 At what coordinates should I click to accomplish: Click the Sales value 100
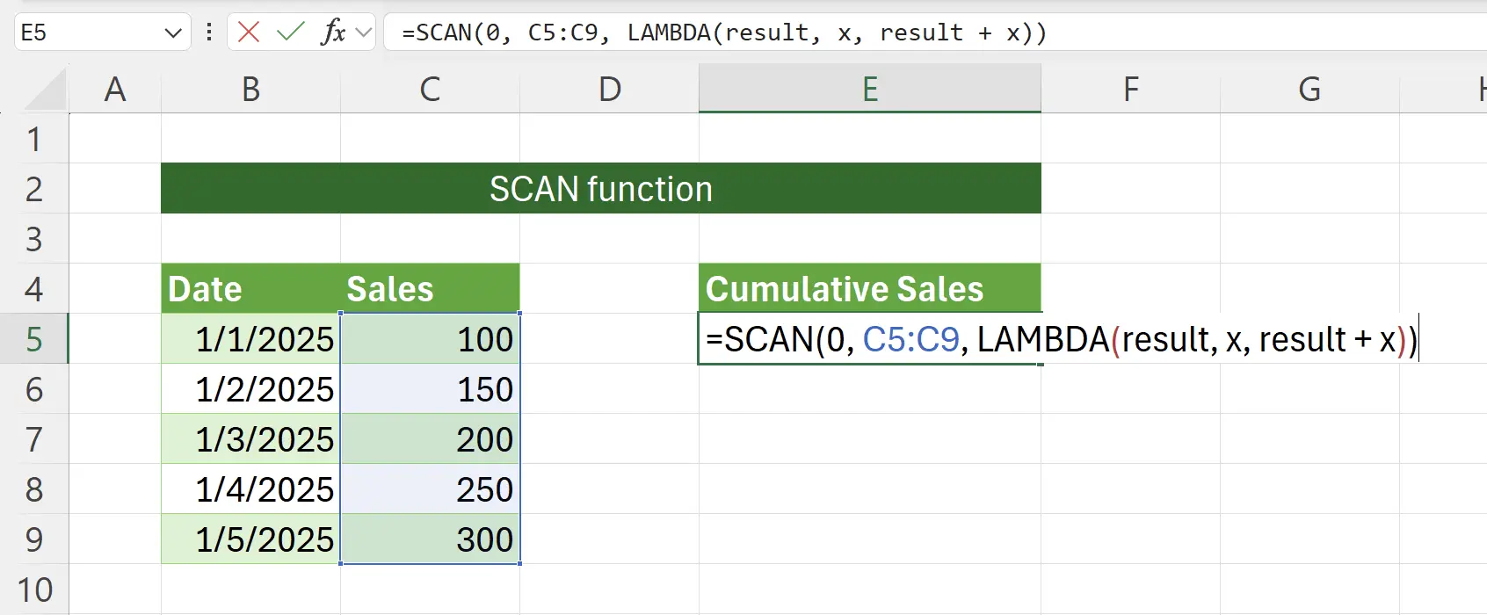[x=430, y=339]
